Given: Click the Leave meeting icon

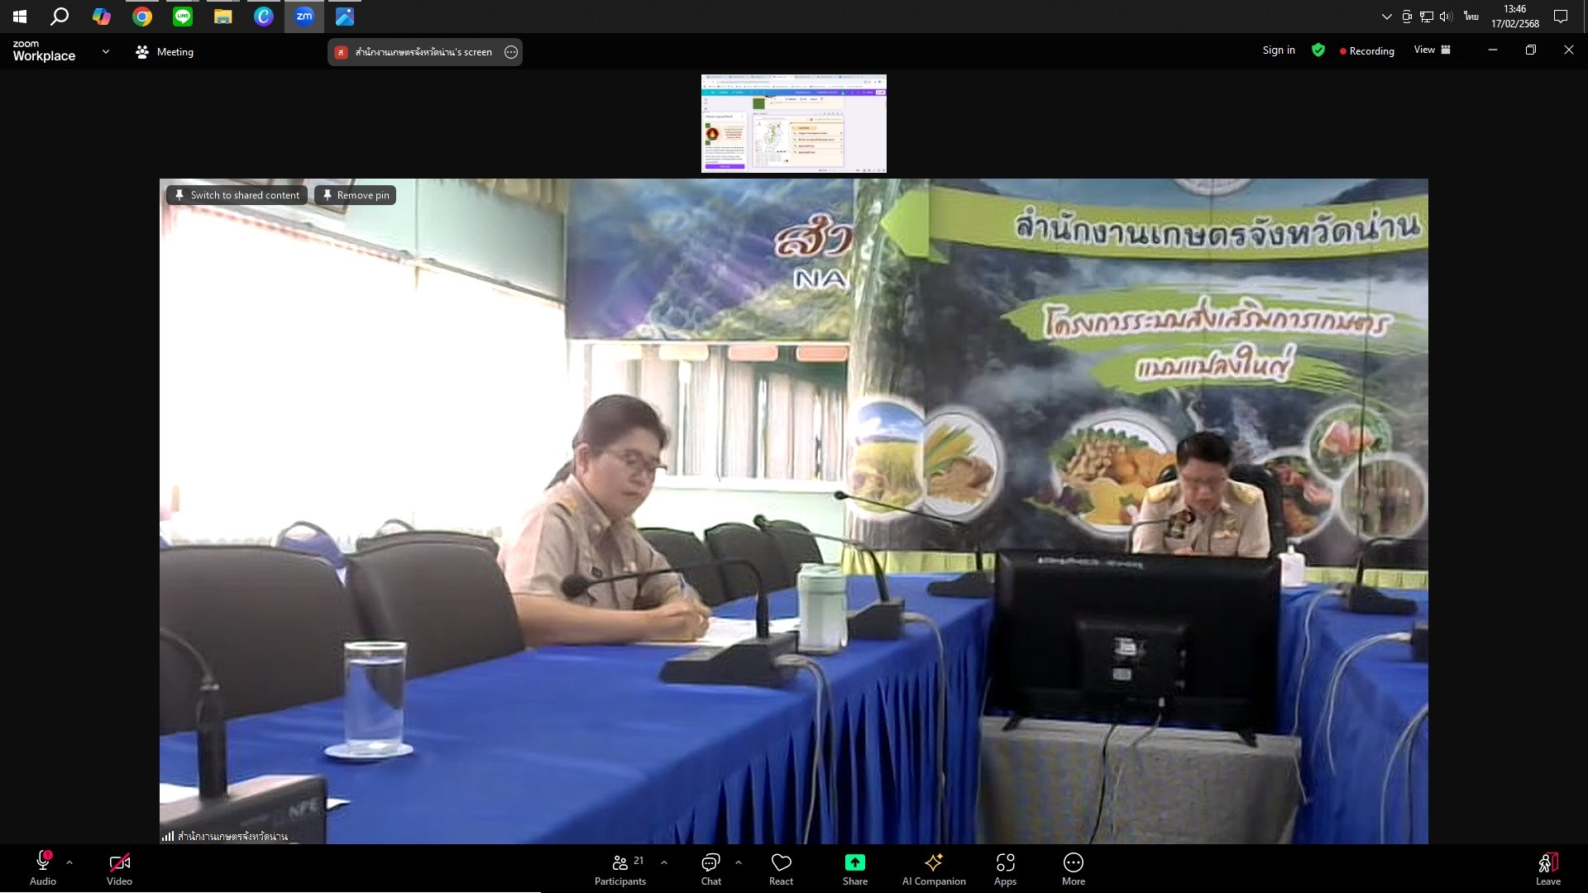Looking at the screenshot, I should [1547, 863].
